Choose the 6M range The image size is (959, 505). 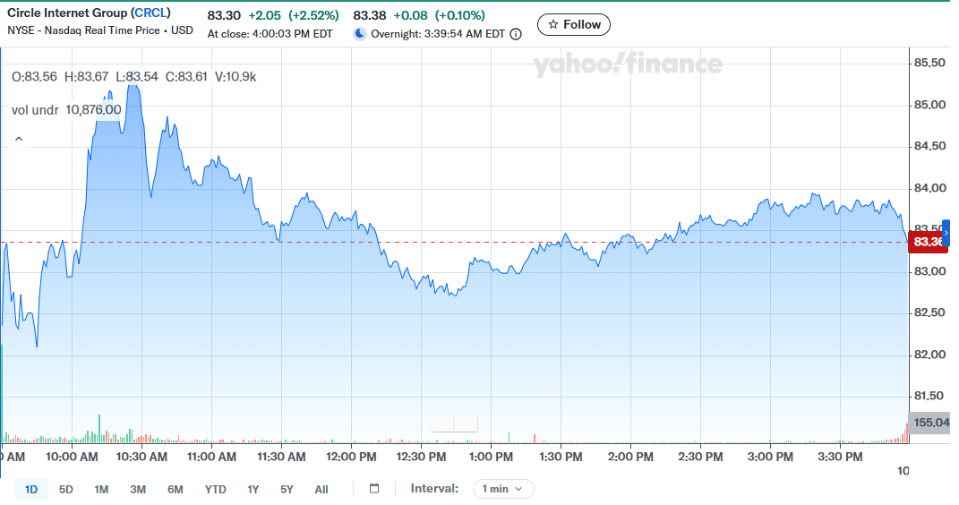click(176, 489)
